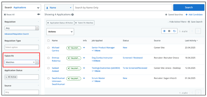Remove the Talent Fit: Matches filter chip
This screenshot has height=97, width=207.
tap(76, 23)
